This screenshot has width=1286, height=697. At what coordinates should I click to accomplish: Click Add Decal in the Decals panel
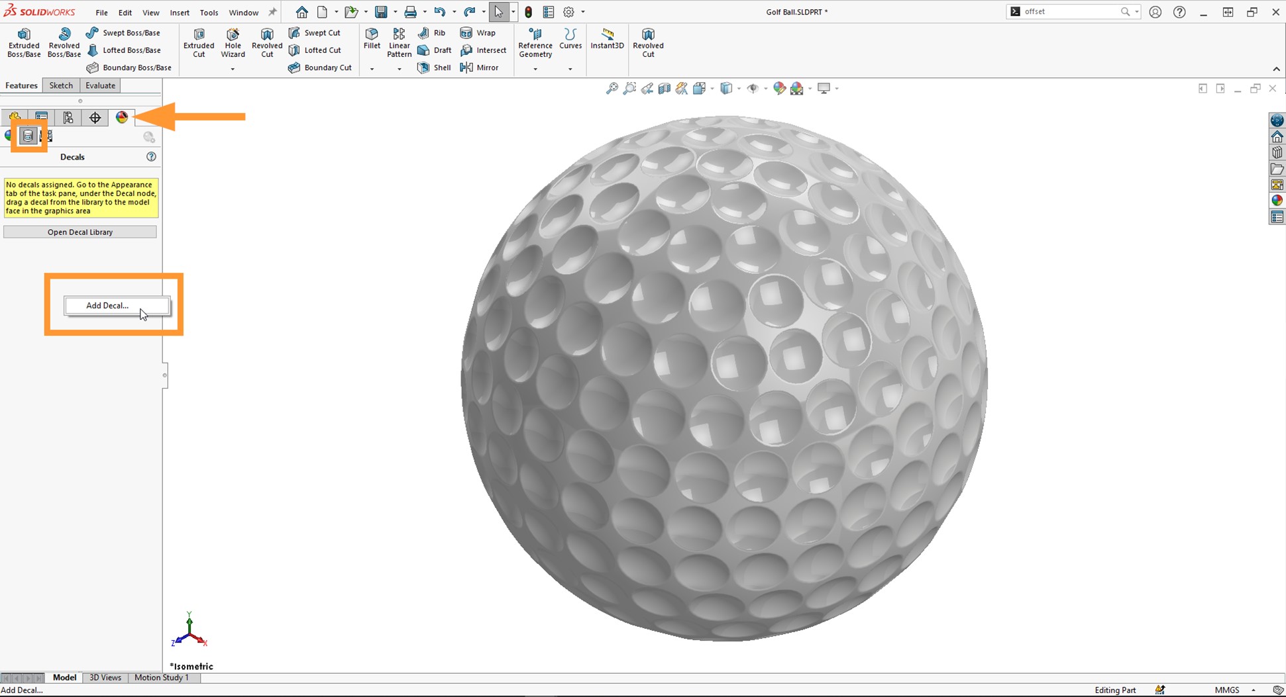pos(117,305)
